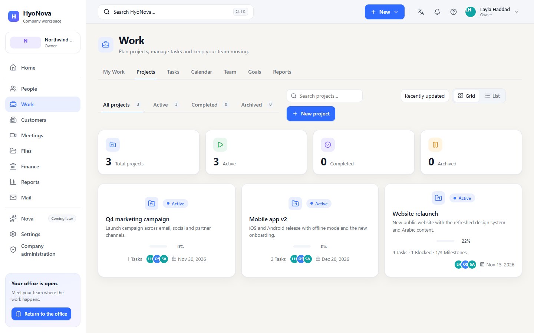Click the HyoNova logo icon
Viewport: 534px width, 333px height.
point(14,16)
